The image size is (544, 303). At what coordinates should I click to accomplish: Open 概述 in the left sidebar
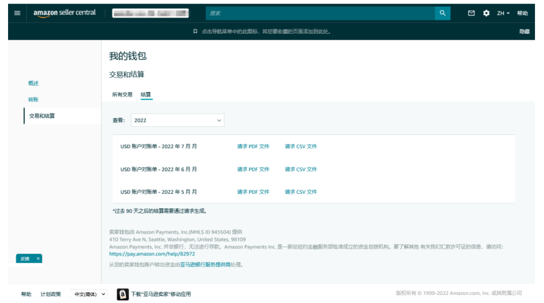pyautogui.click(x=33, y=83)
